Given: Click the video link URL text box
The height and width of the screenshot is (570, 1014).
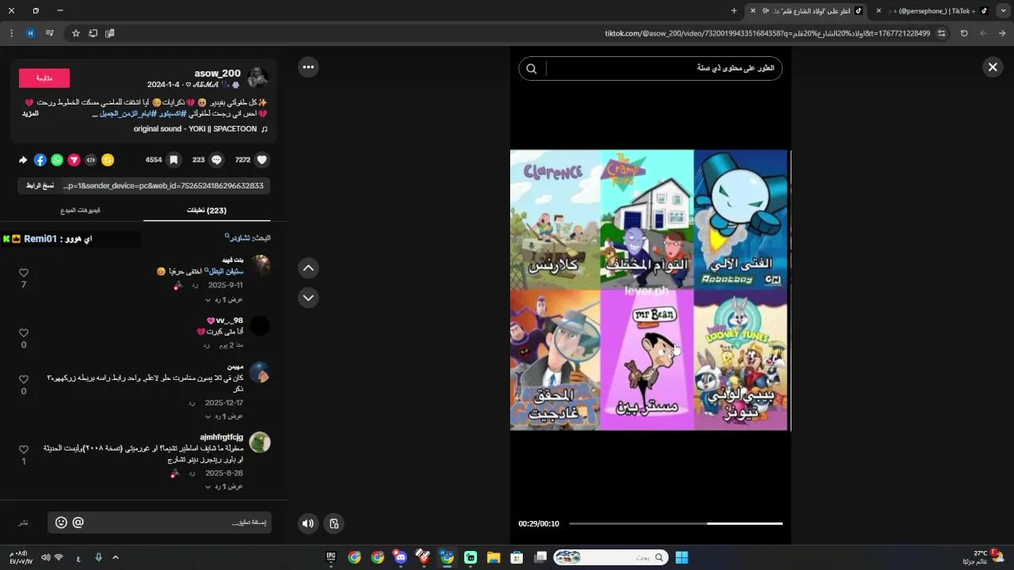Looking at the screenshot, I should [x=165, y=185].
